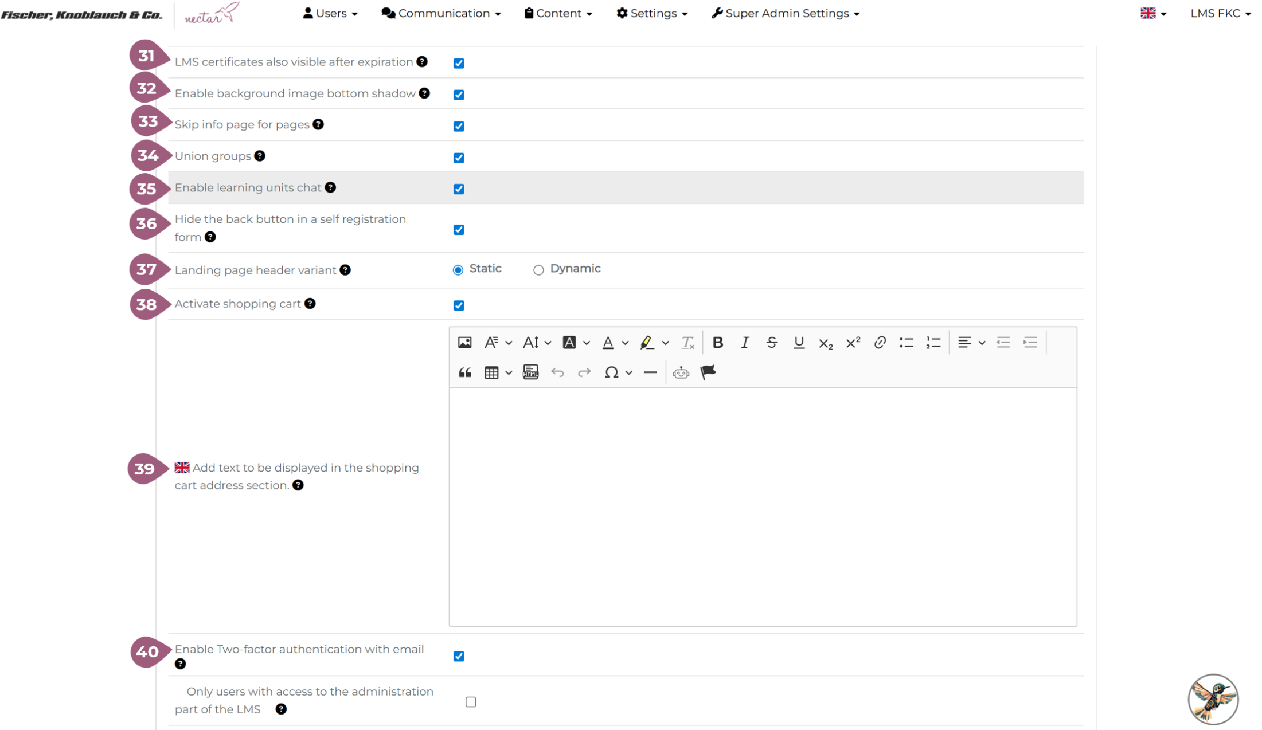Disable Activate shopping cart checkbox
This screenshot has width=1262, height=730.
point(459,305)
